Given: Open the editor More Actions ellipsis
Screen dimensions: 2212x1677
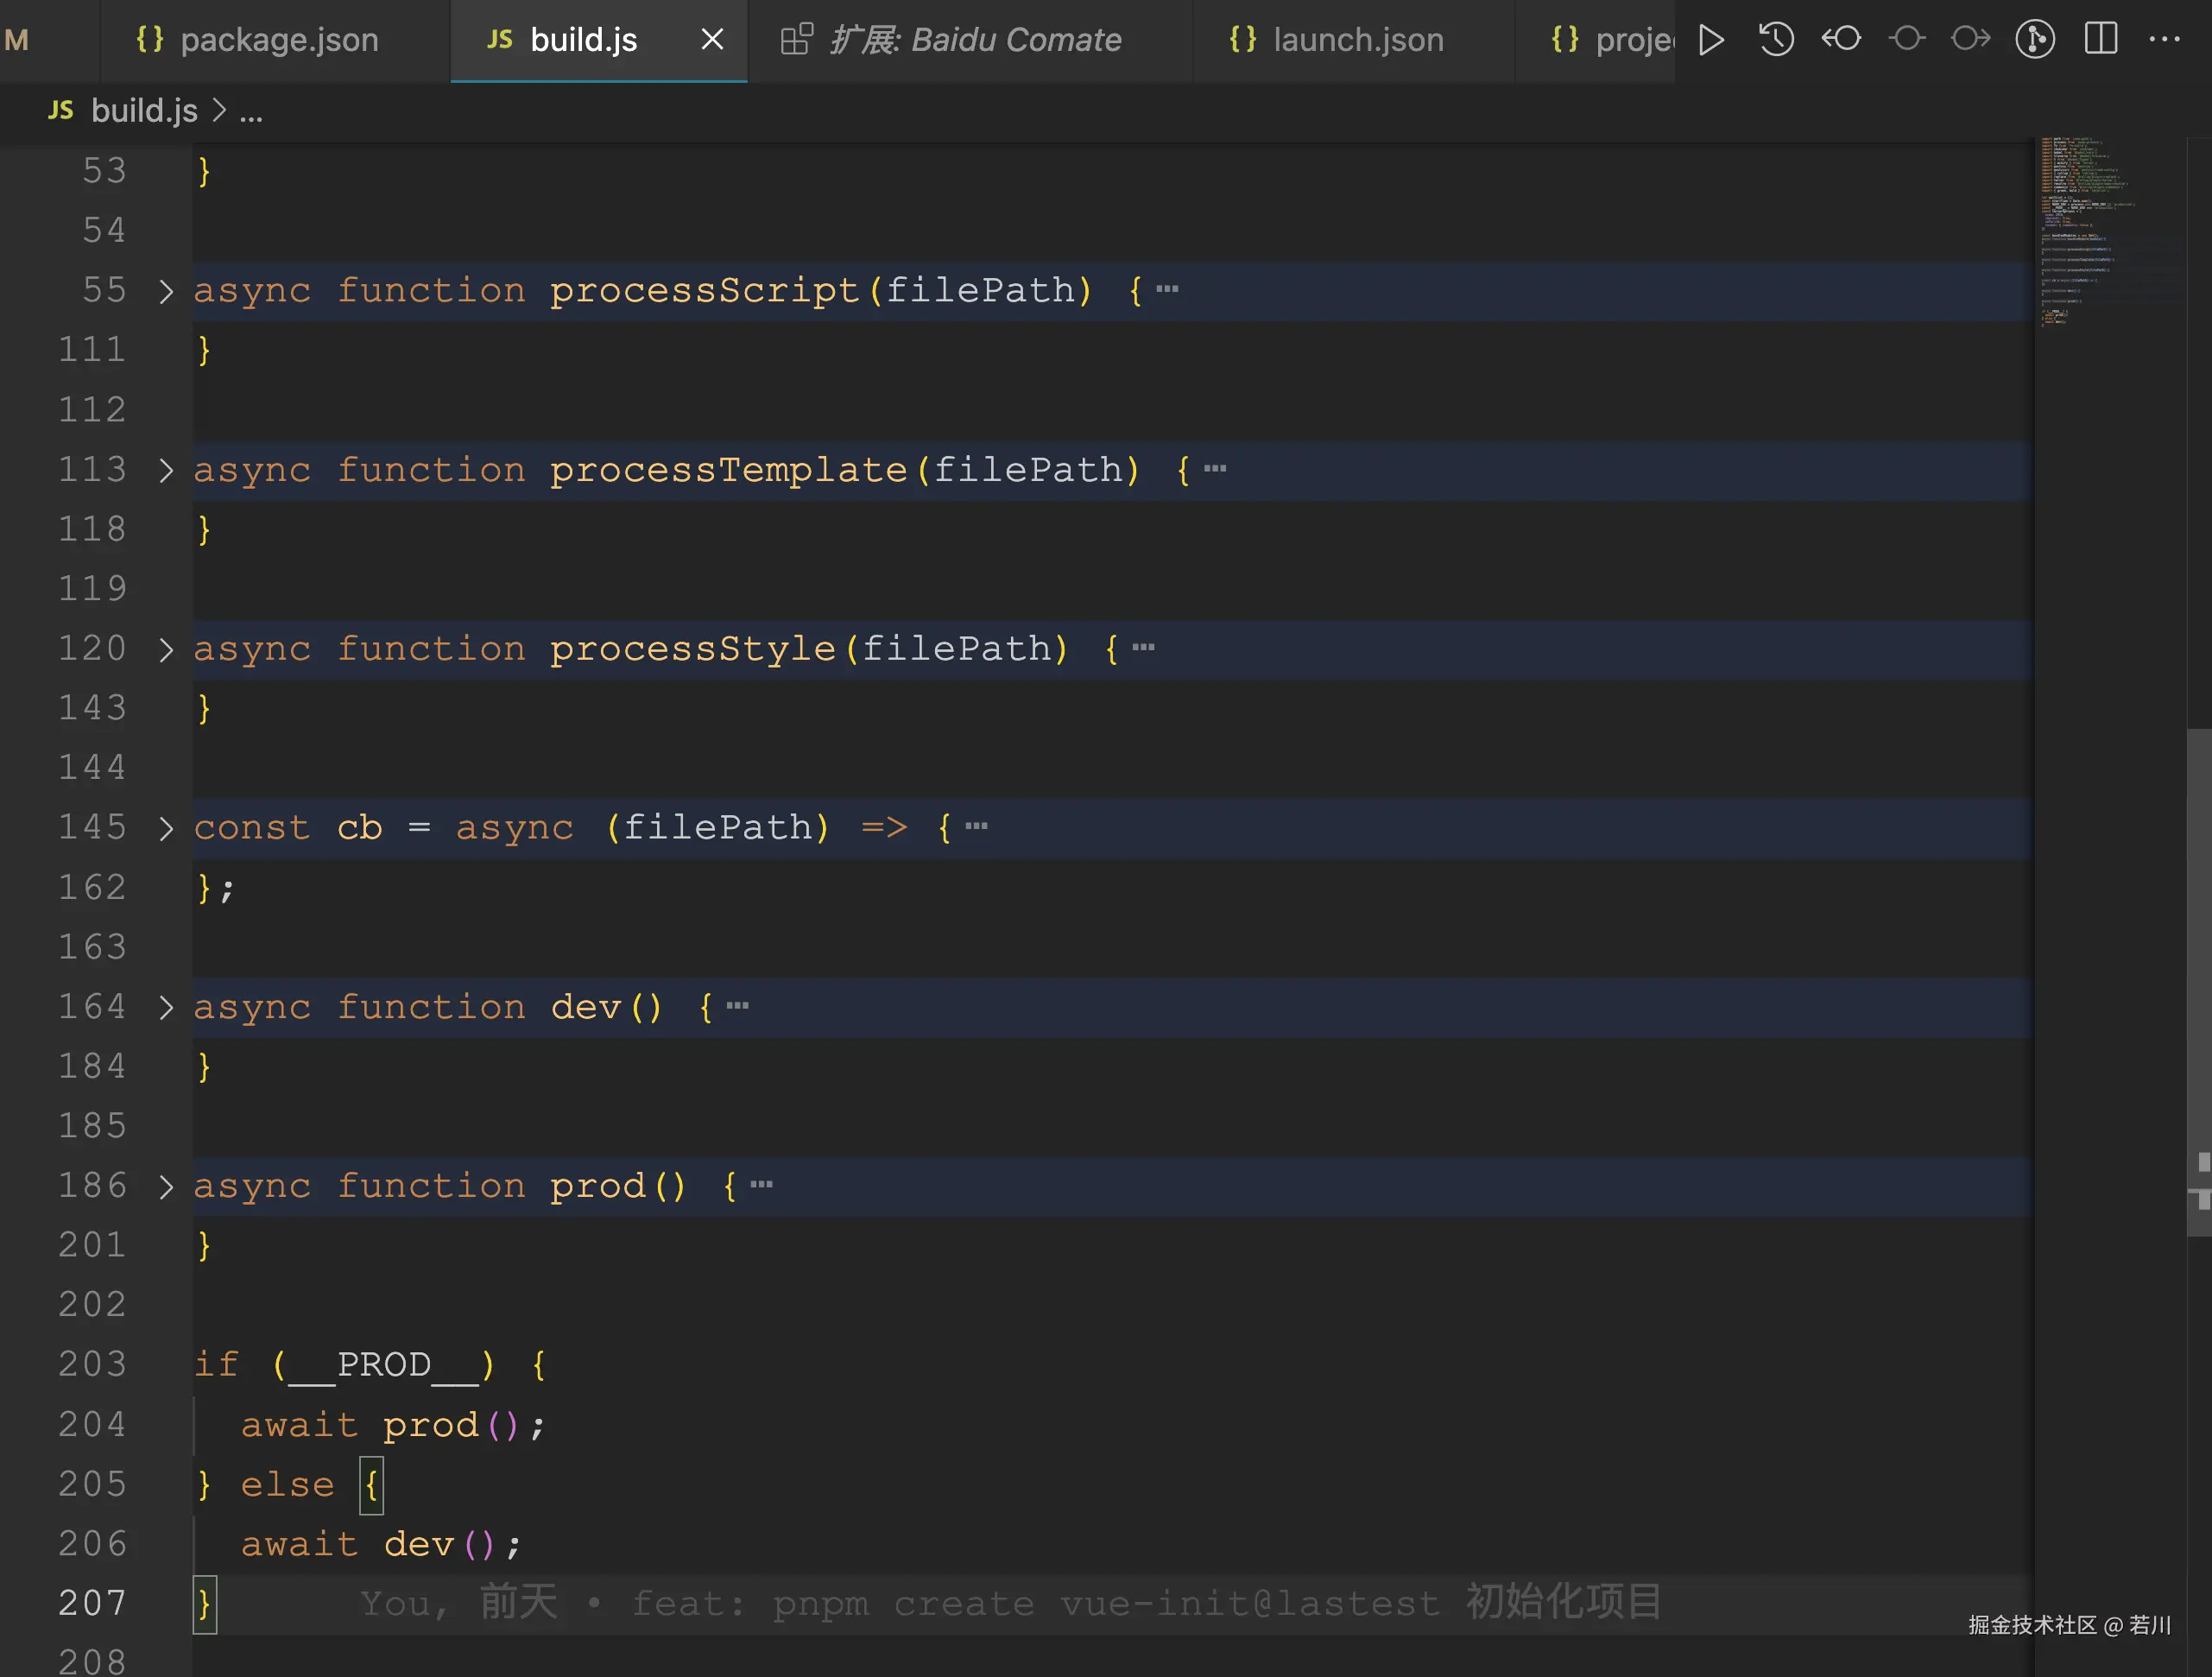Looking at the screenshot, I should click(2164, 40).
